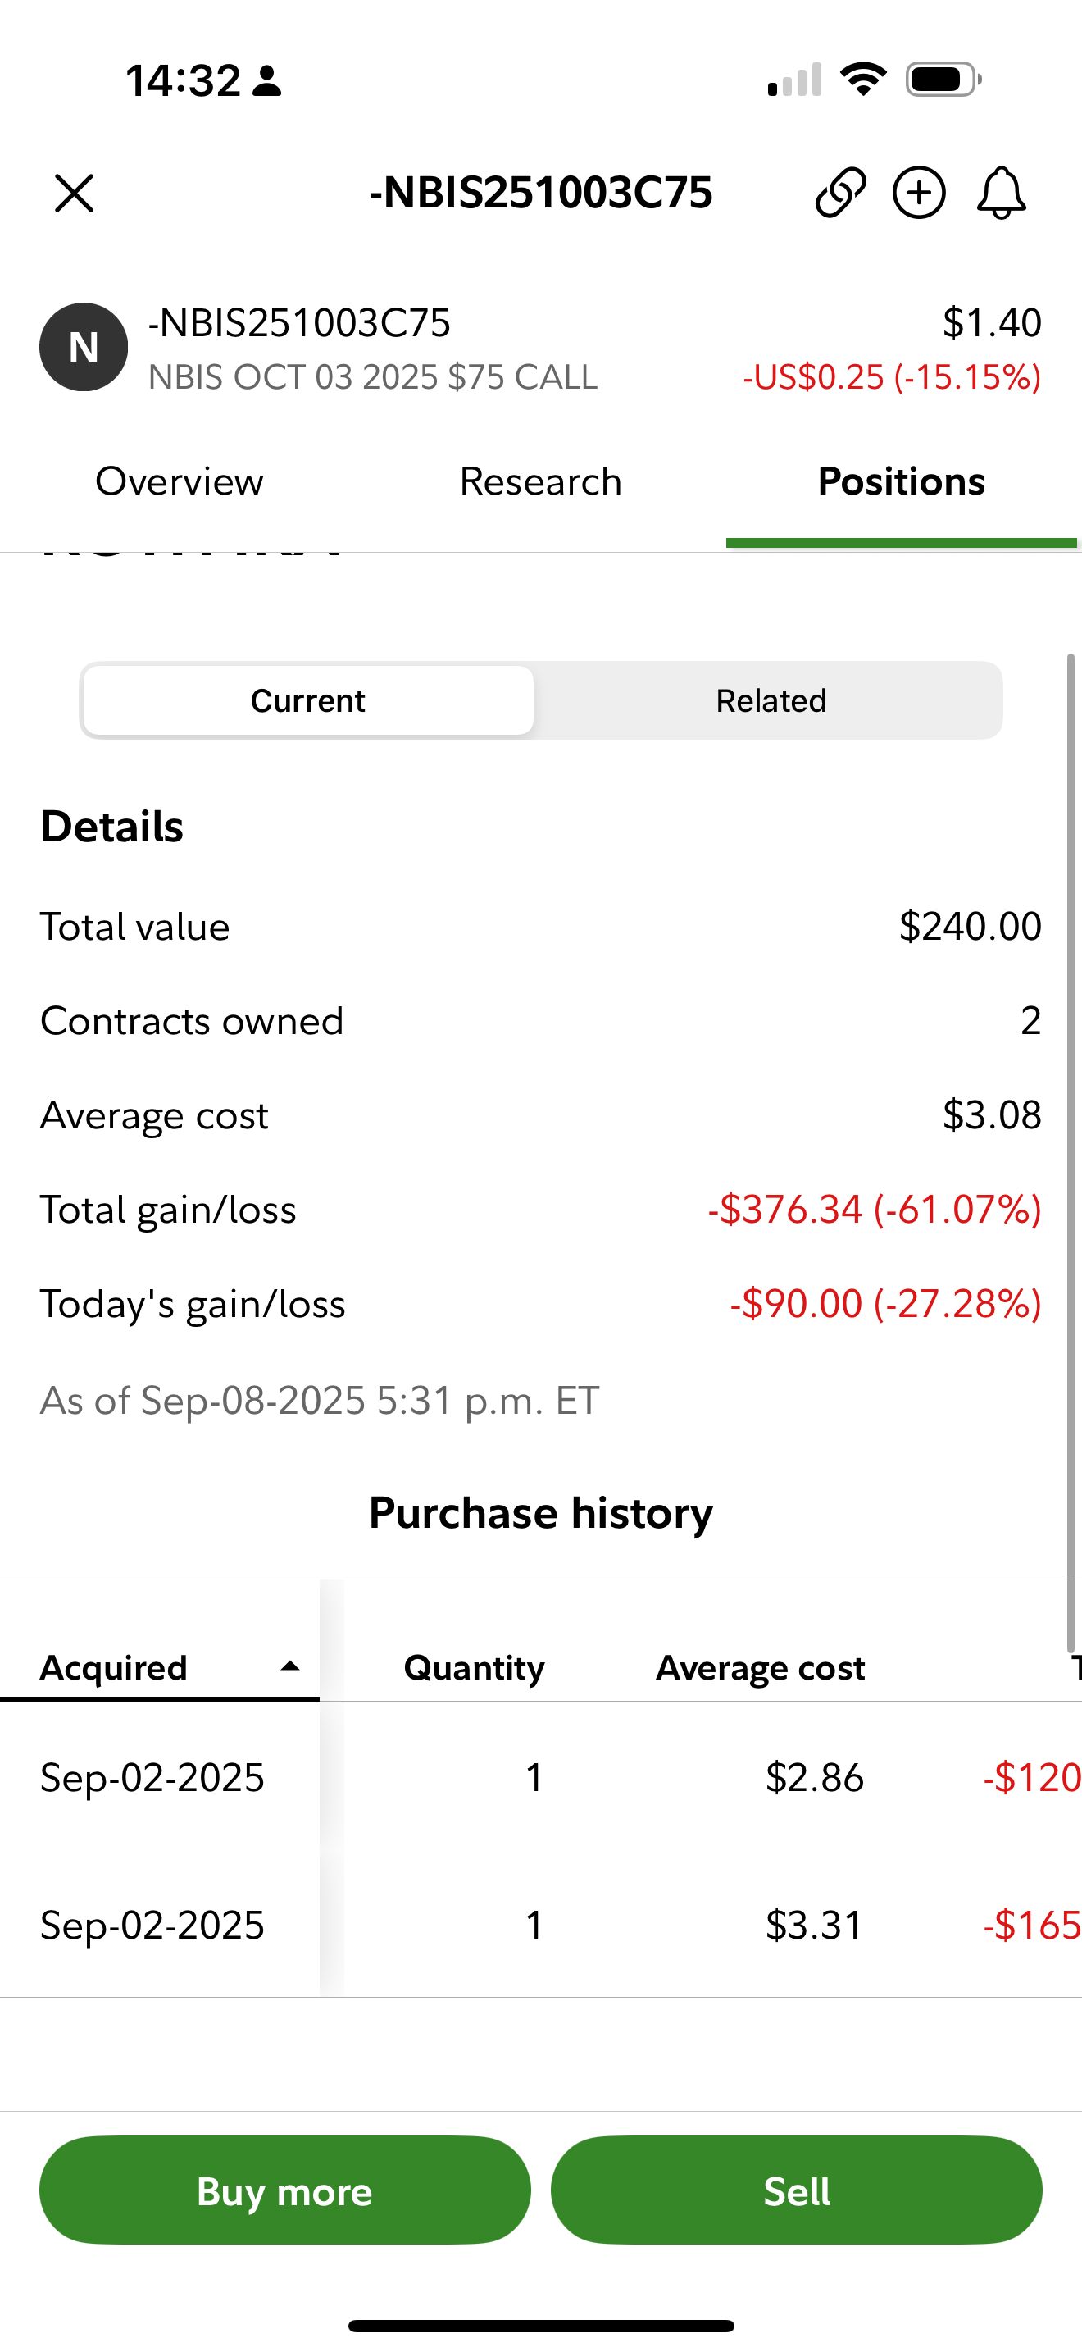Tap the battery status icon
The width and height of the screenshot is (1082, 2352).
tap(943, 80)
